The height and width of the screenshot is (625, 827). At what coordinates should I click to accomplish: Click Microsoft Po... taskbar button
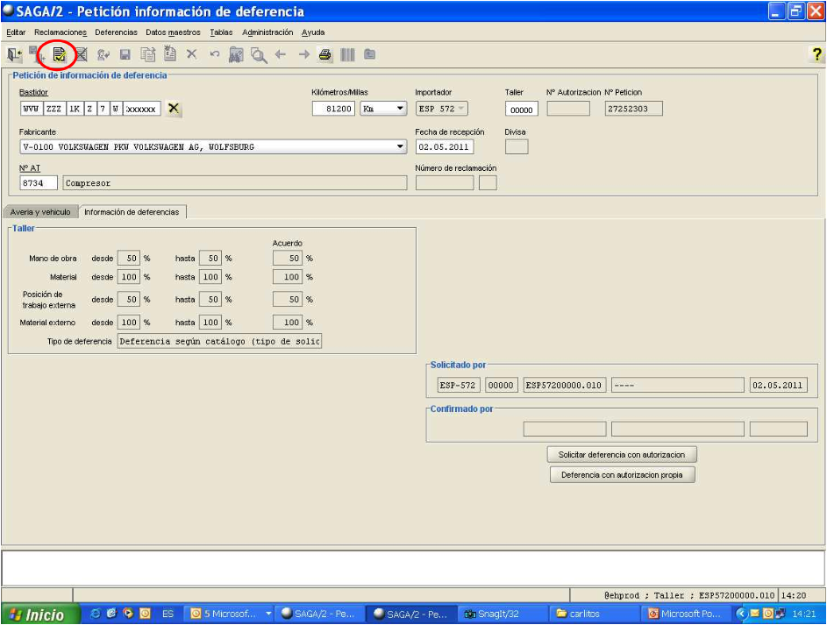pos(686,614)
